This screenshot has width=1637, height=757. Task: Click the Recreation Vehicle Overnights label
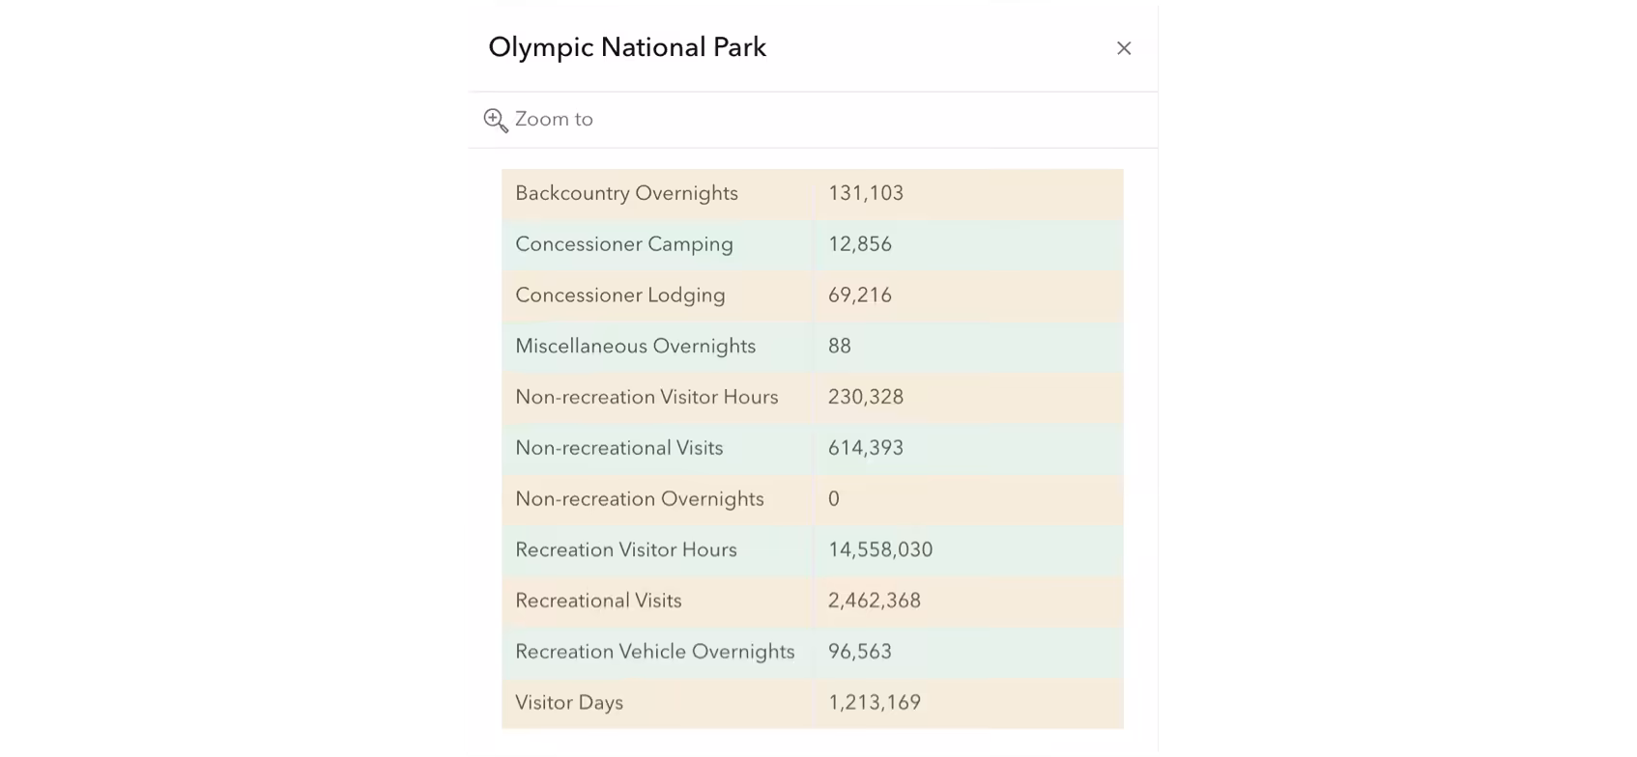[655, 652]
